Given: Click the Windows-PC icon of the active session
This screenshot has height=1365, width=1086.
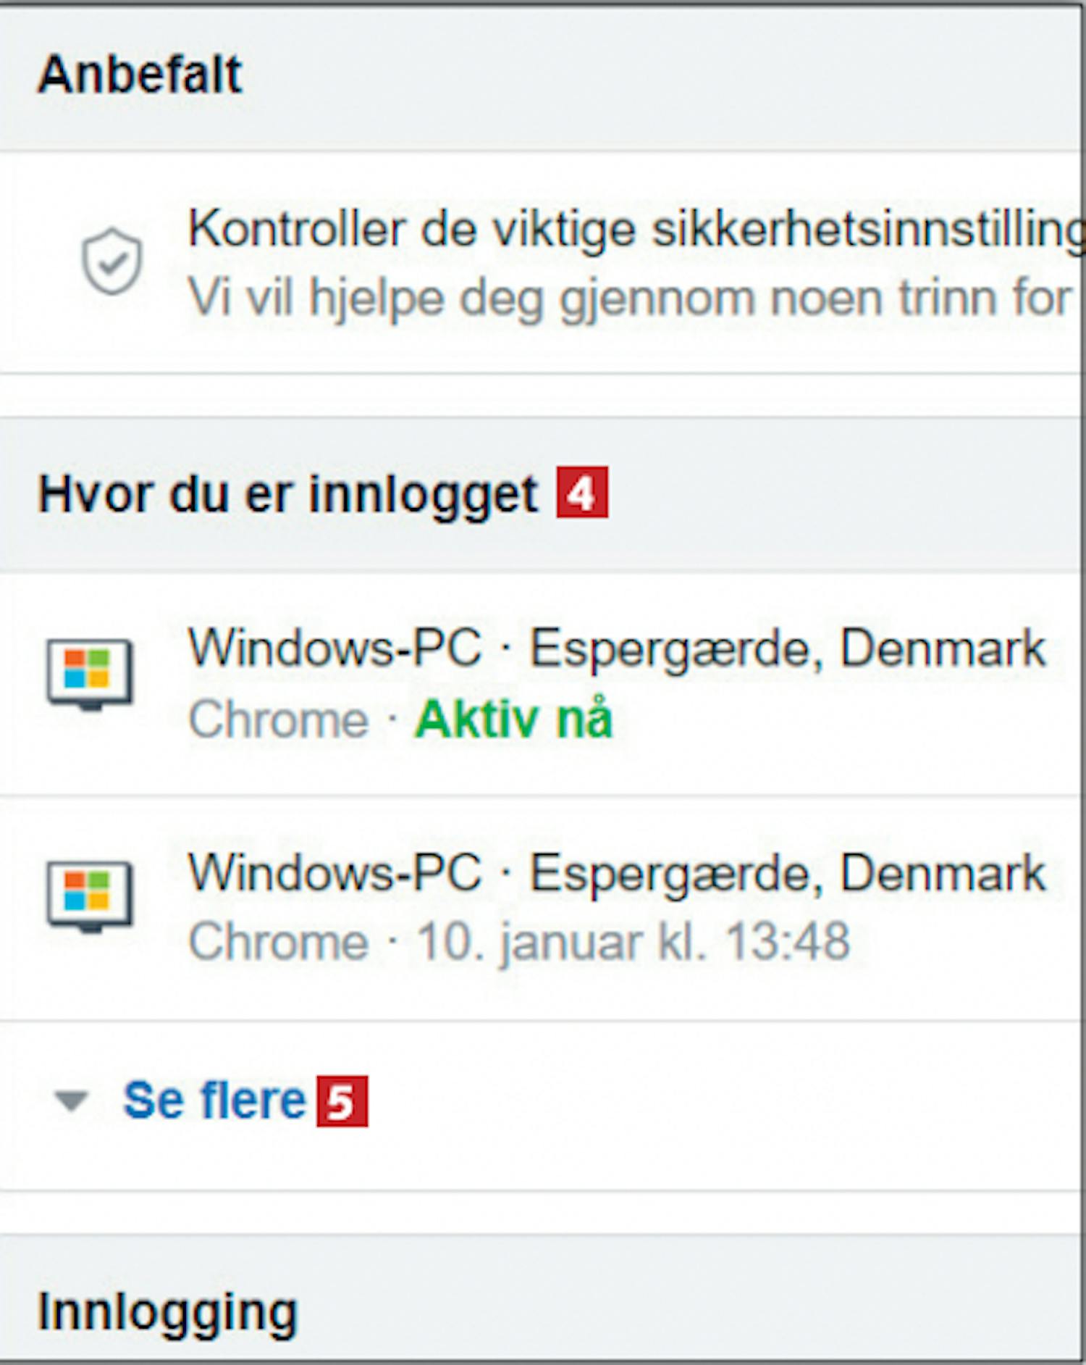Looking at the screenshot, I should tap(90, 672).
